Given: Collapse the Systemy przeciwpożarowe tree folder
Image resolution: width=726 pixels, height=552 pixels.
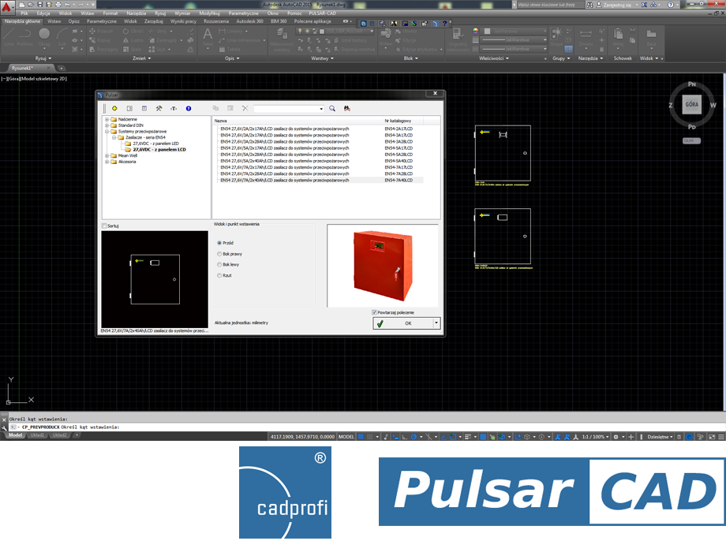Looking at the screenshot, I should pos(107,132).
